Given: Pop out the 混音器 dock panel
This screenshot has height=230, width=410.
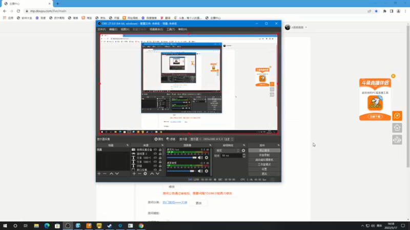Looking at the screenshot, I should click(210, 145).
